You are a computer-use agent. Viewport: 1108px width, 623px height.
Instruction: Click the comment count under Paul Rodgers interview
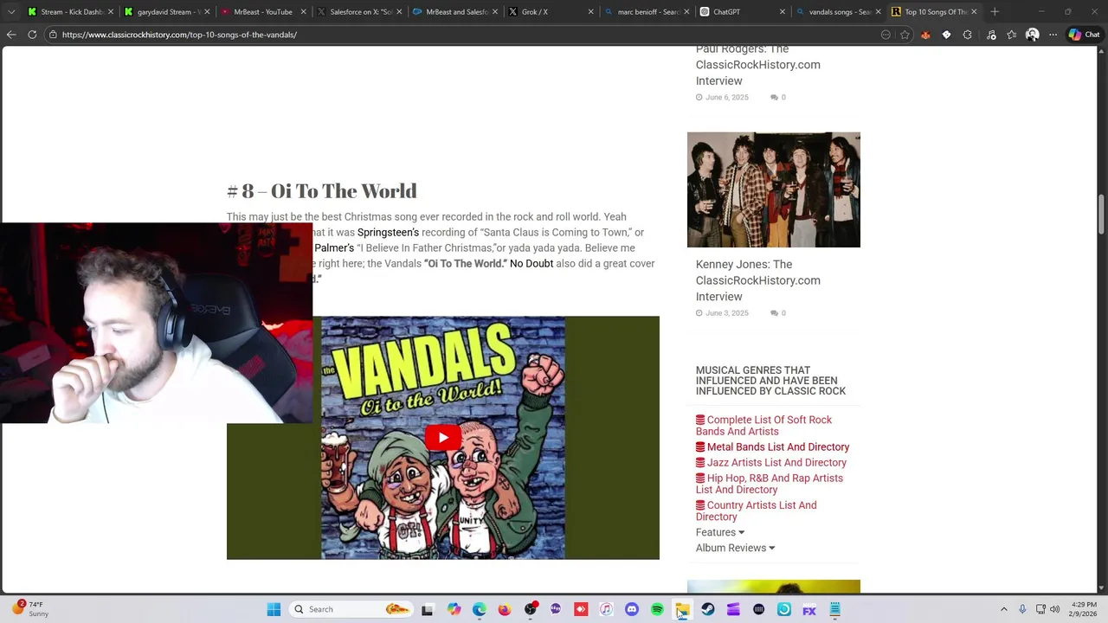click(778, 98)
